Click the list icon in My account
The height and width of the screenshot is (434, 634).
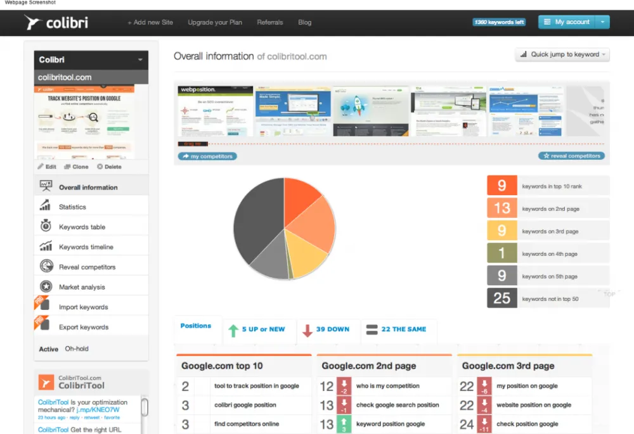[x=547, y=22]
